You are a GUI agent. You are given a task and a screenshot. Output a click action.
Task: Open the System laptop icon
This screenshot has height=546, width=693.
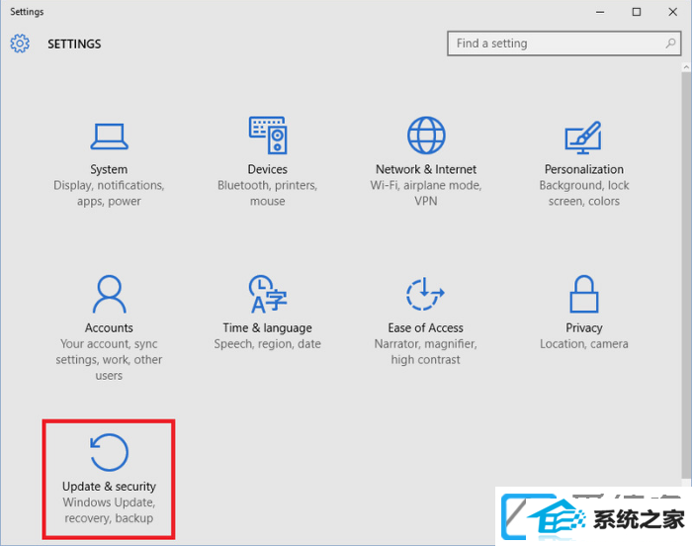point(109,136)
